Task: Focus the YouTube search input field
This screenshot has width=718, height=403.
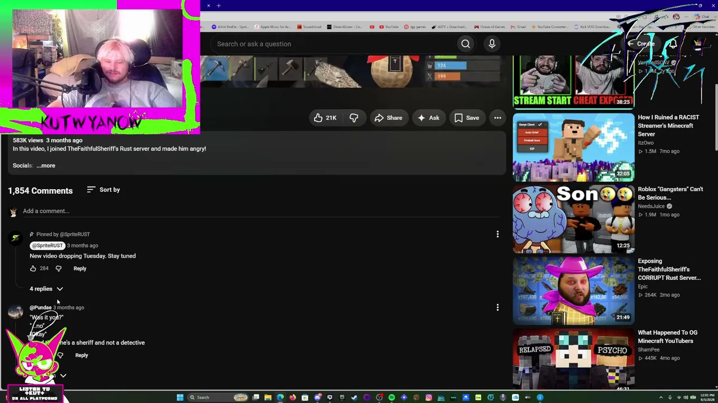Action: 333,44
